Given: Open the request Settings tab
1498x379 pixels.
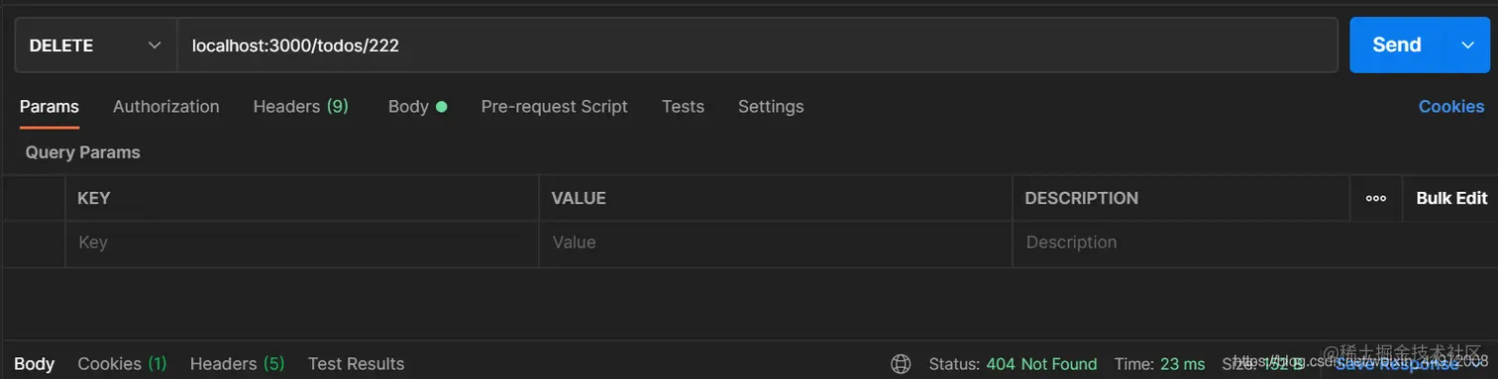Looking at the screenshot, I should (771, 106).
